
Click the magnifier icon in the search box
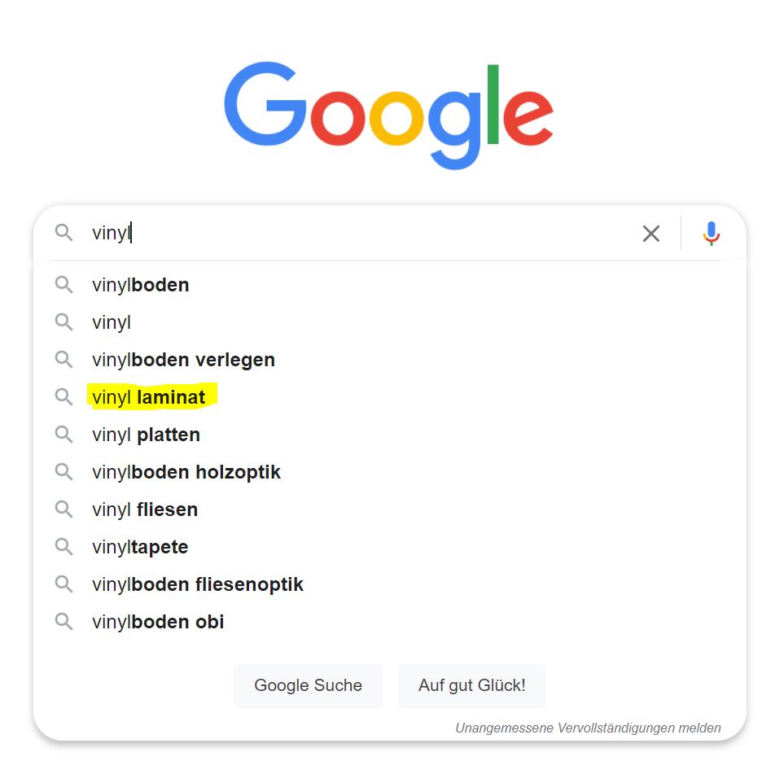point(63,232)
